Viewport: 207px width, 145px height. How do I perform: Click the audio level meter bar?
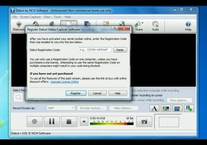[112, 124]
